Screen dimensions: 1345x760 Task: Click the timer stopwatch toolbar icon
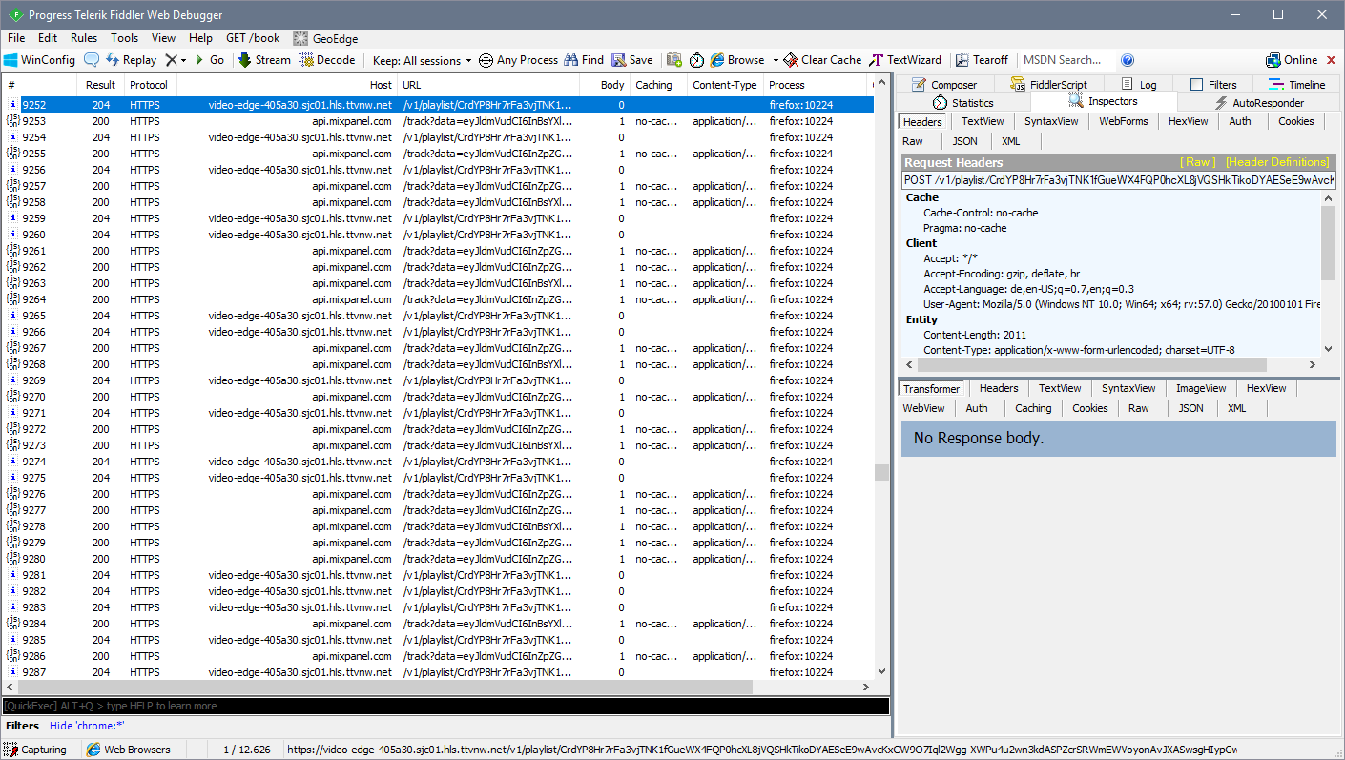697,60
